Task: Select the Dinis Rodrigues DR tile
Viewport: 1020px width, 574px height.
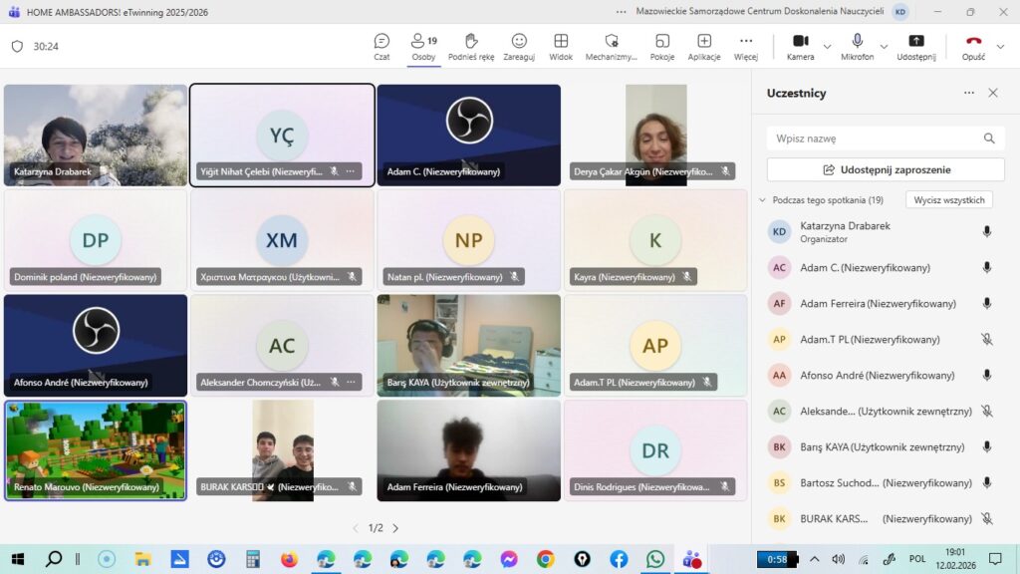Action: click(655, 450)
